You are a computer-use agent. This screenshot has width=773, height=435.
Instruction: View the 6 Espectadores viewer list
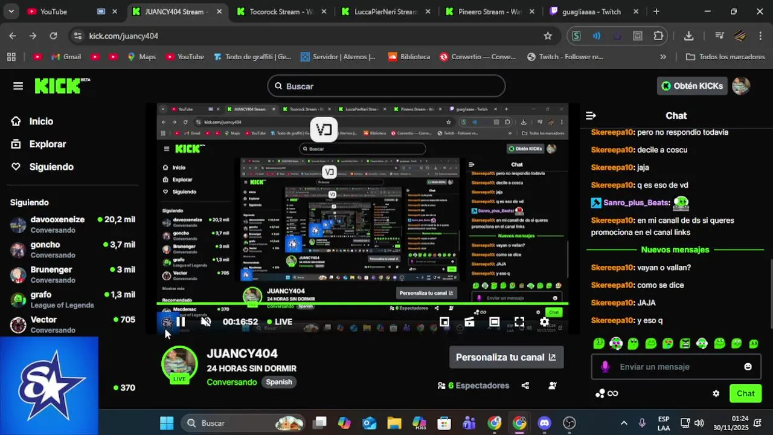tap(473, 385)
